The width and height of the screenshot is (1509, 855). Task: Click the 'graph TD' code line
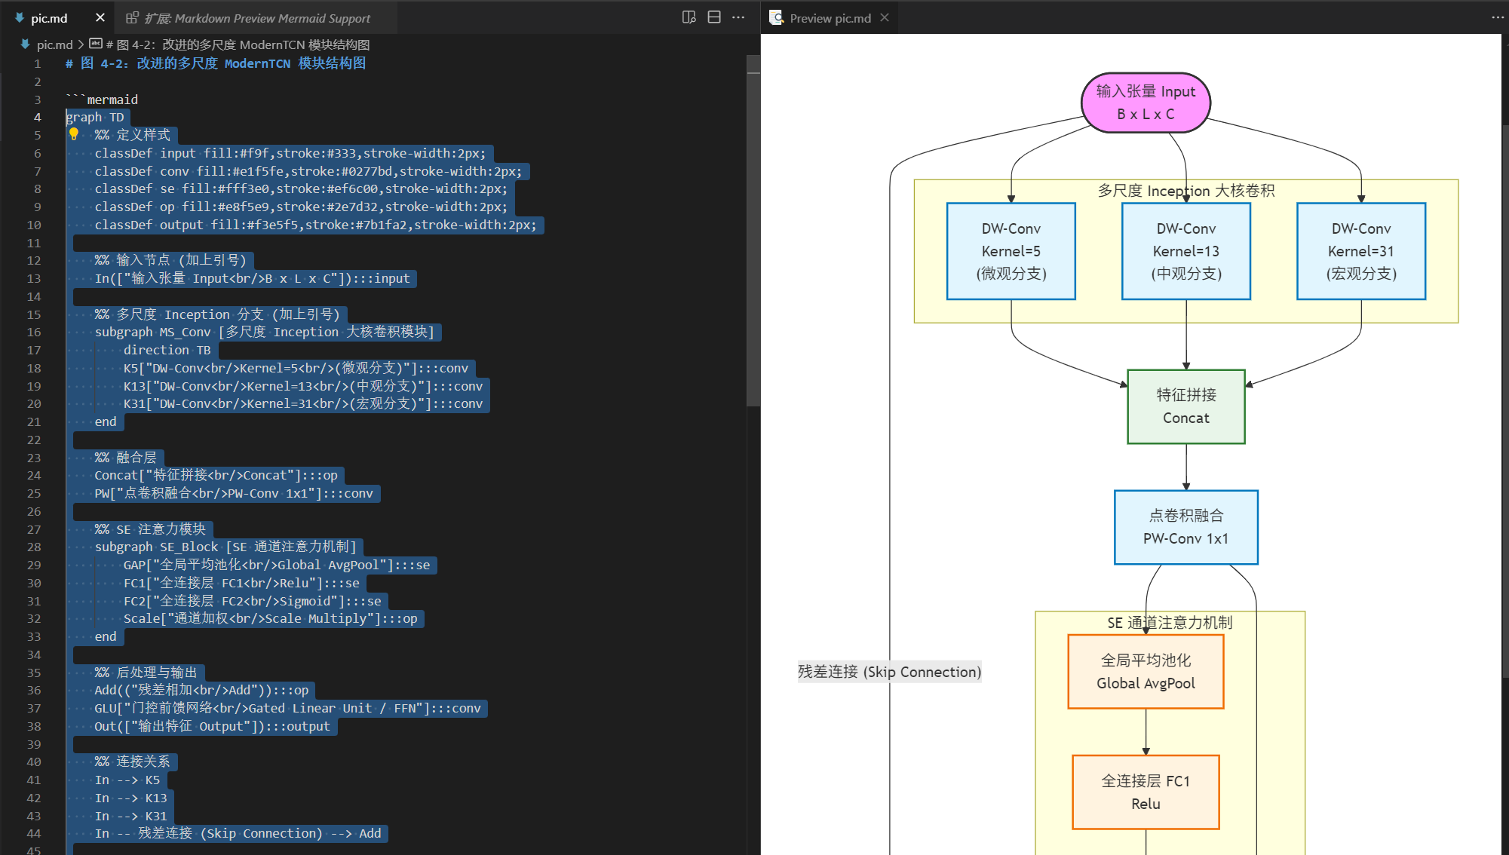[95, 117]
